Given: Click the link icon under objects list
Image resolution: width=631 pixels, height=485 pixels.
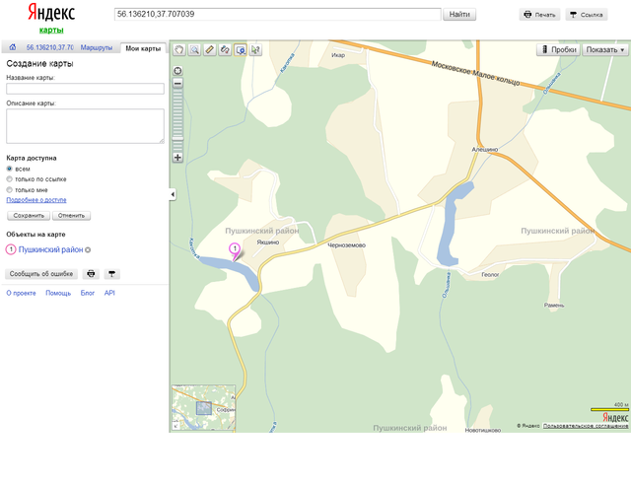Looking at the screenshot, I should tap(111, 274).
